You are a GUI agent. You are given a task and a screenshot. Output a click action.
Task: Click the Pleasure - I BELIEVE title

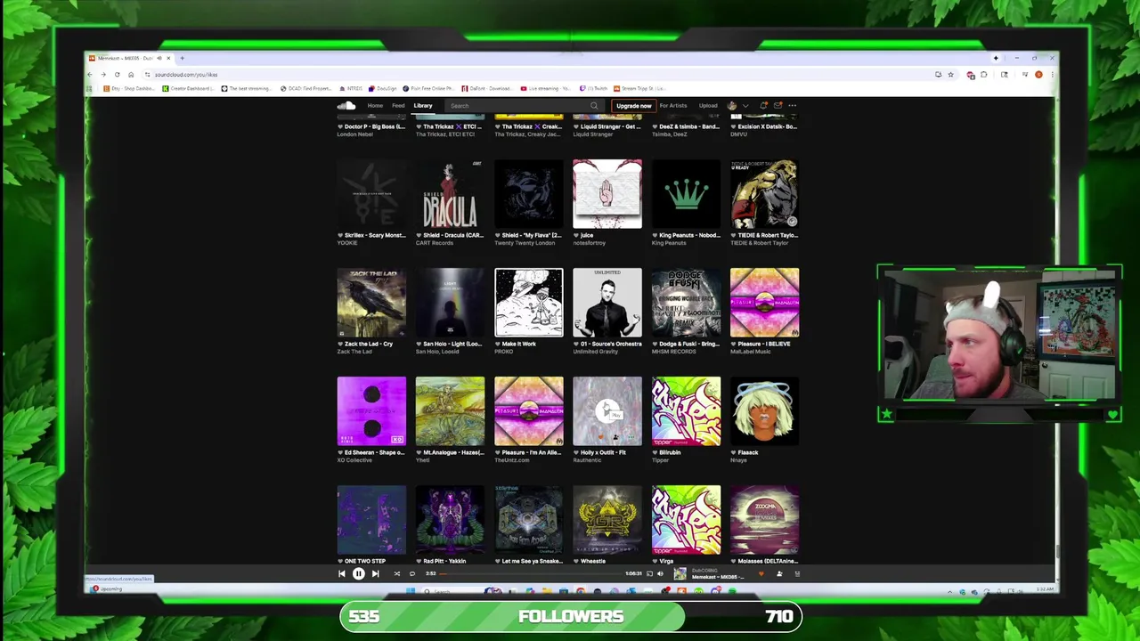[x=763, y=344]
